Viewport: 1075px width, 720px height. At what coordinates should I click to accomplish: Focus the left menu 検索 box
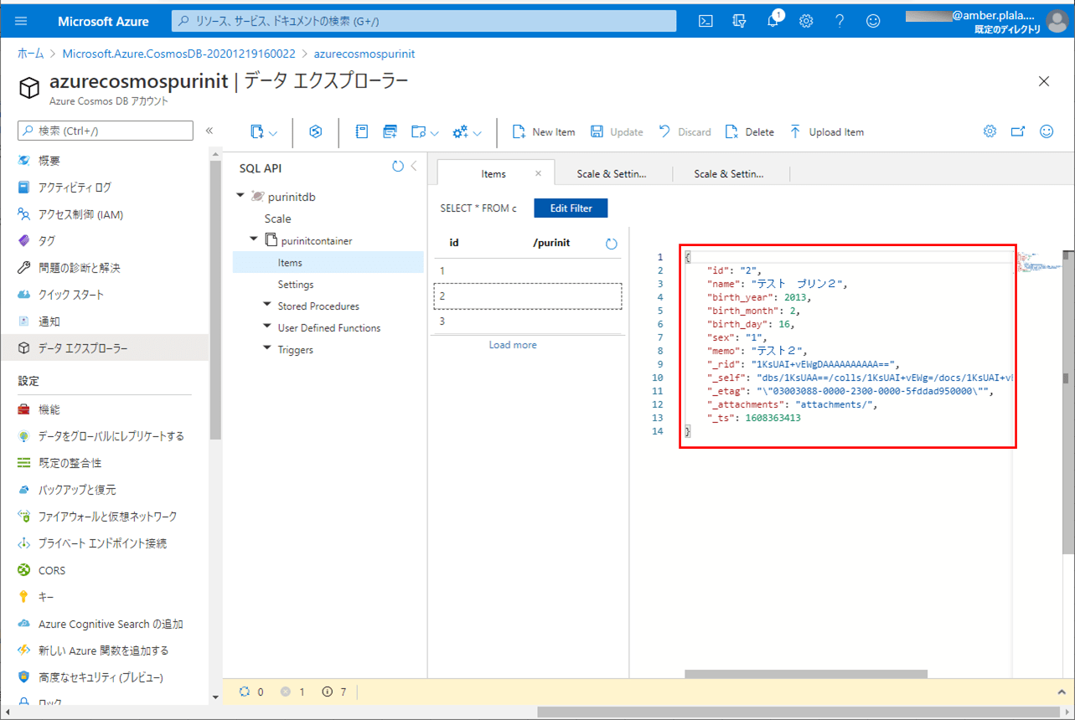[106, 131]
